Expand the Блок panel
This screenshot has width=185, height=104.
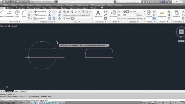coord(116,22)
